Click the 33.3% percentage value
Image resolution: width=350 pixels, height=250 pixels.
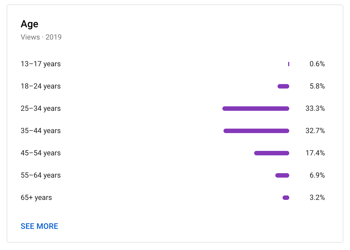[x=315, y=109]
